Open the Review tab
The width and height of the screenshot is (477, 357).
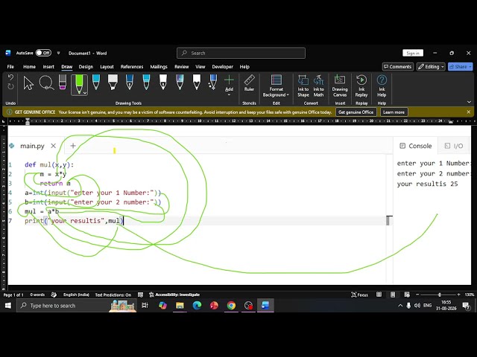pyautogui.click(x=182, y=67)
